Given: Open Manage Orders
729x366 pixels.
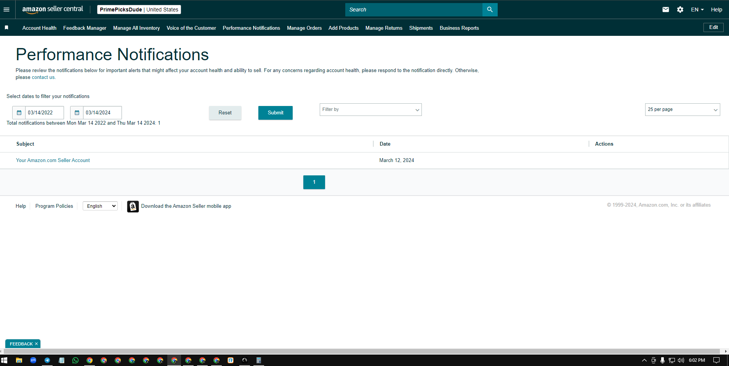Looking at the screenshot, I should 304,28.
